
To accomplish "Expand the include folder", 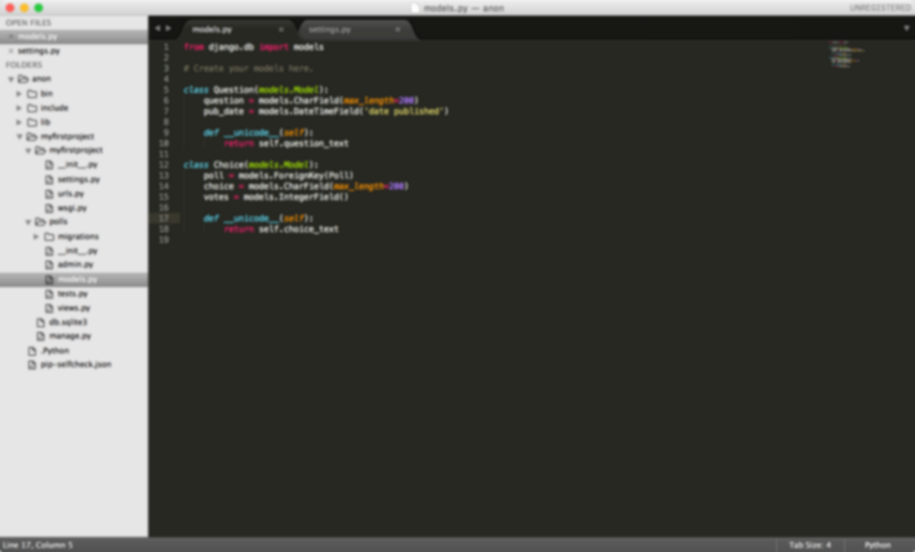I will [x=19, y=108].
